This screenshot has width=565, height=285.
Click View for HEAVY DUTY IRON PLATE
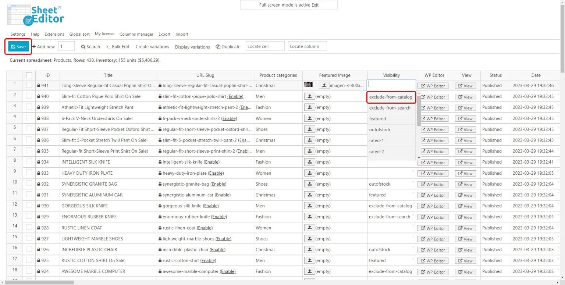tap(465, 173)
